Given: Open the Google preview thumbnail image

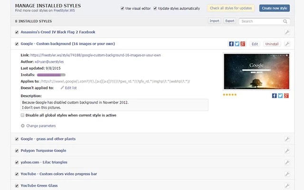Looking at the screenshot, I should click(256, 72).
